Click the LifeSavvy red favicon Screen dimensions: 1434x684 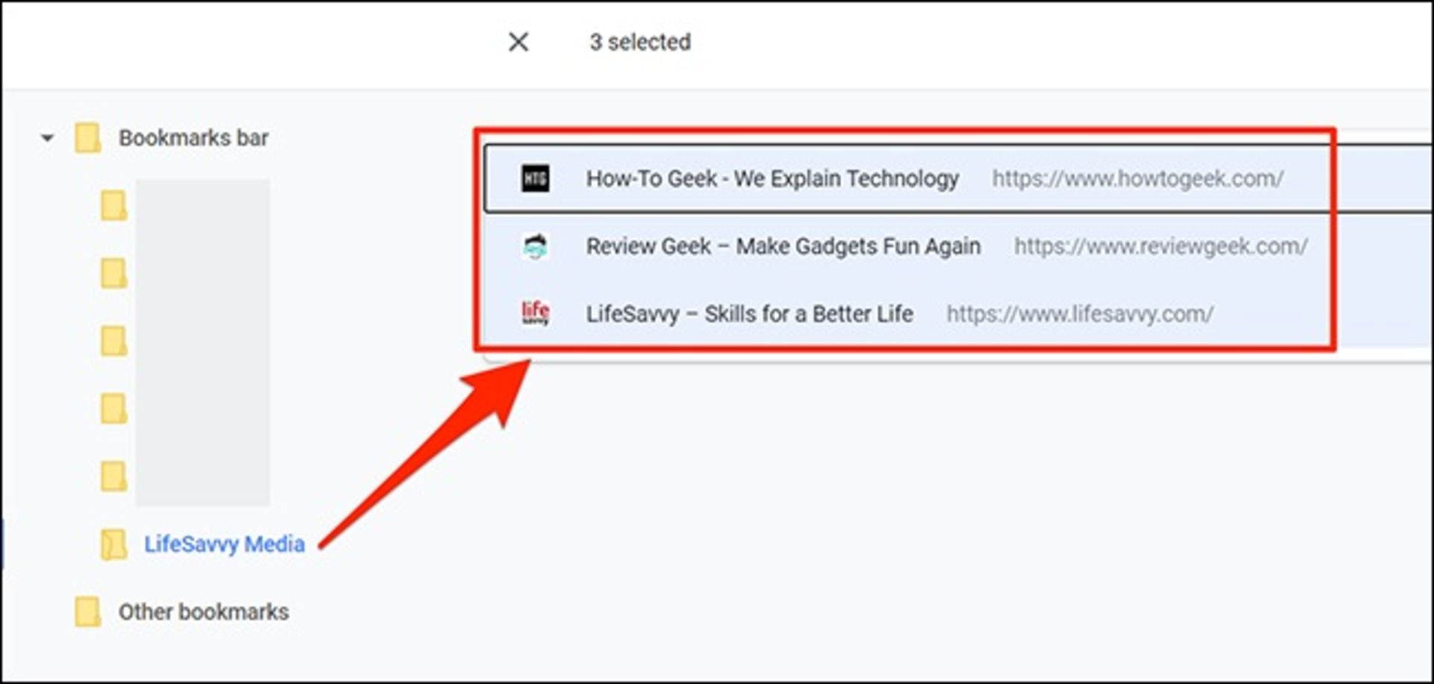(x=535, y=313)
